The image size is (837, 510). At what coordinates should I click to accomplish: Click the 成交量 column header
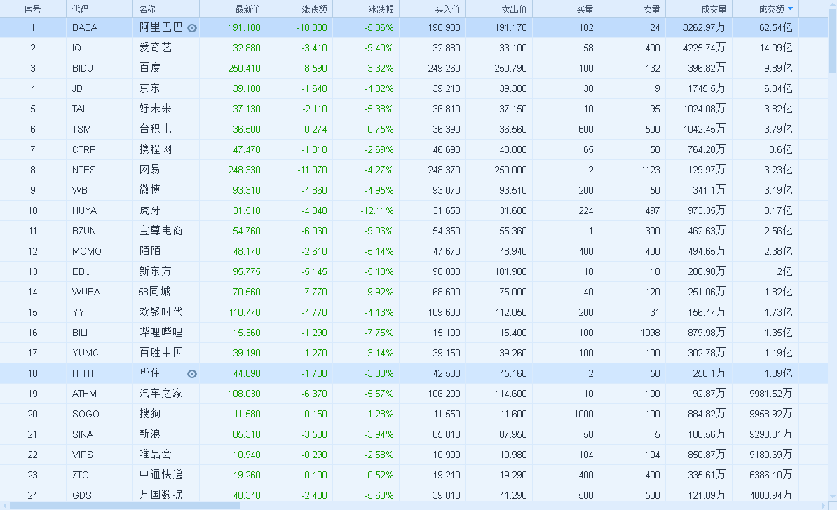713,9
